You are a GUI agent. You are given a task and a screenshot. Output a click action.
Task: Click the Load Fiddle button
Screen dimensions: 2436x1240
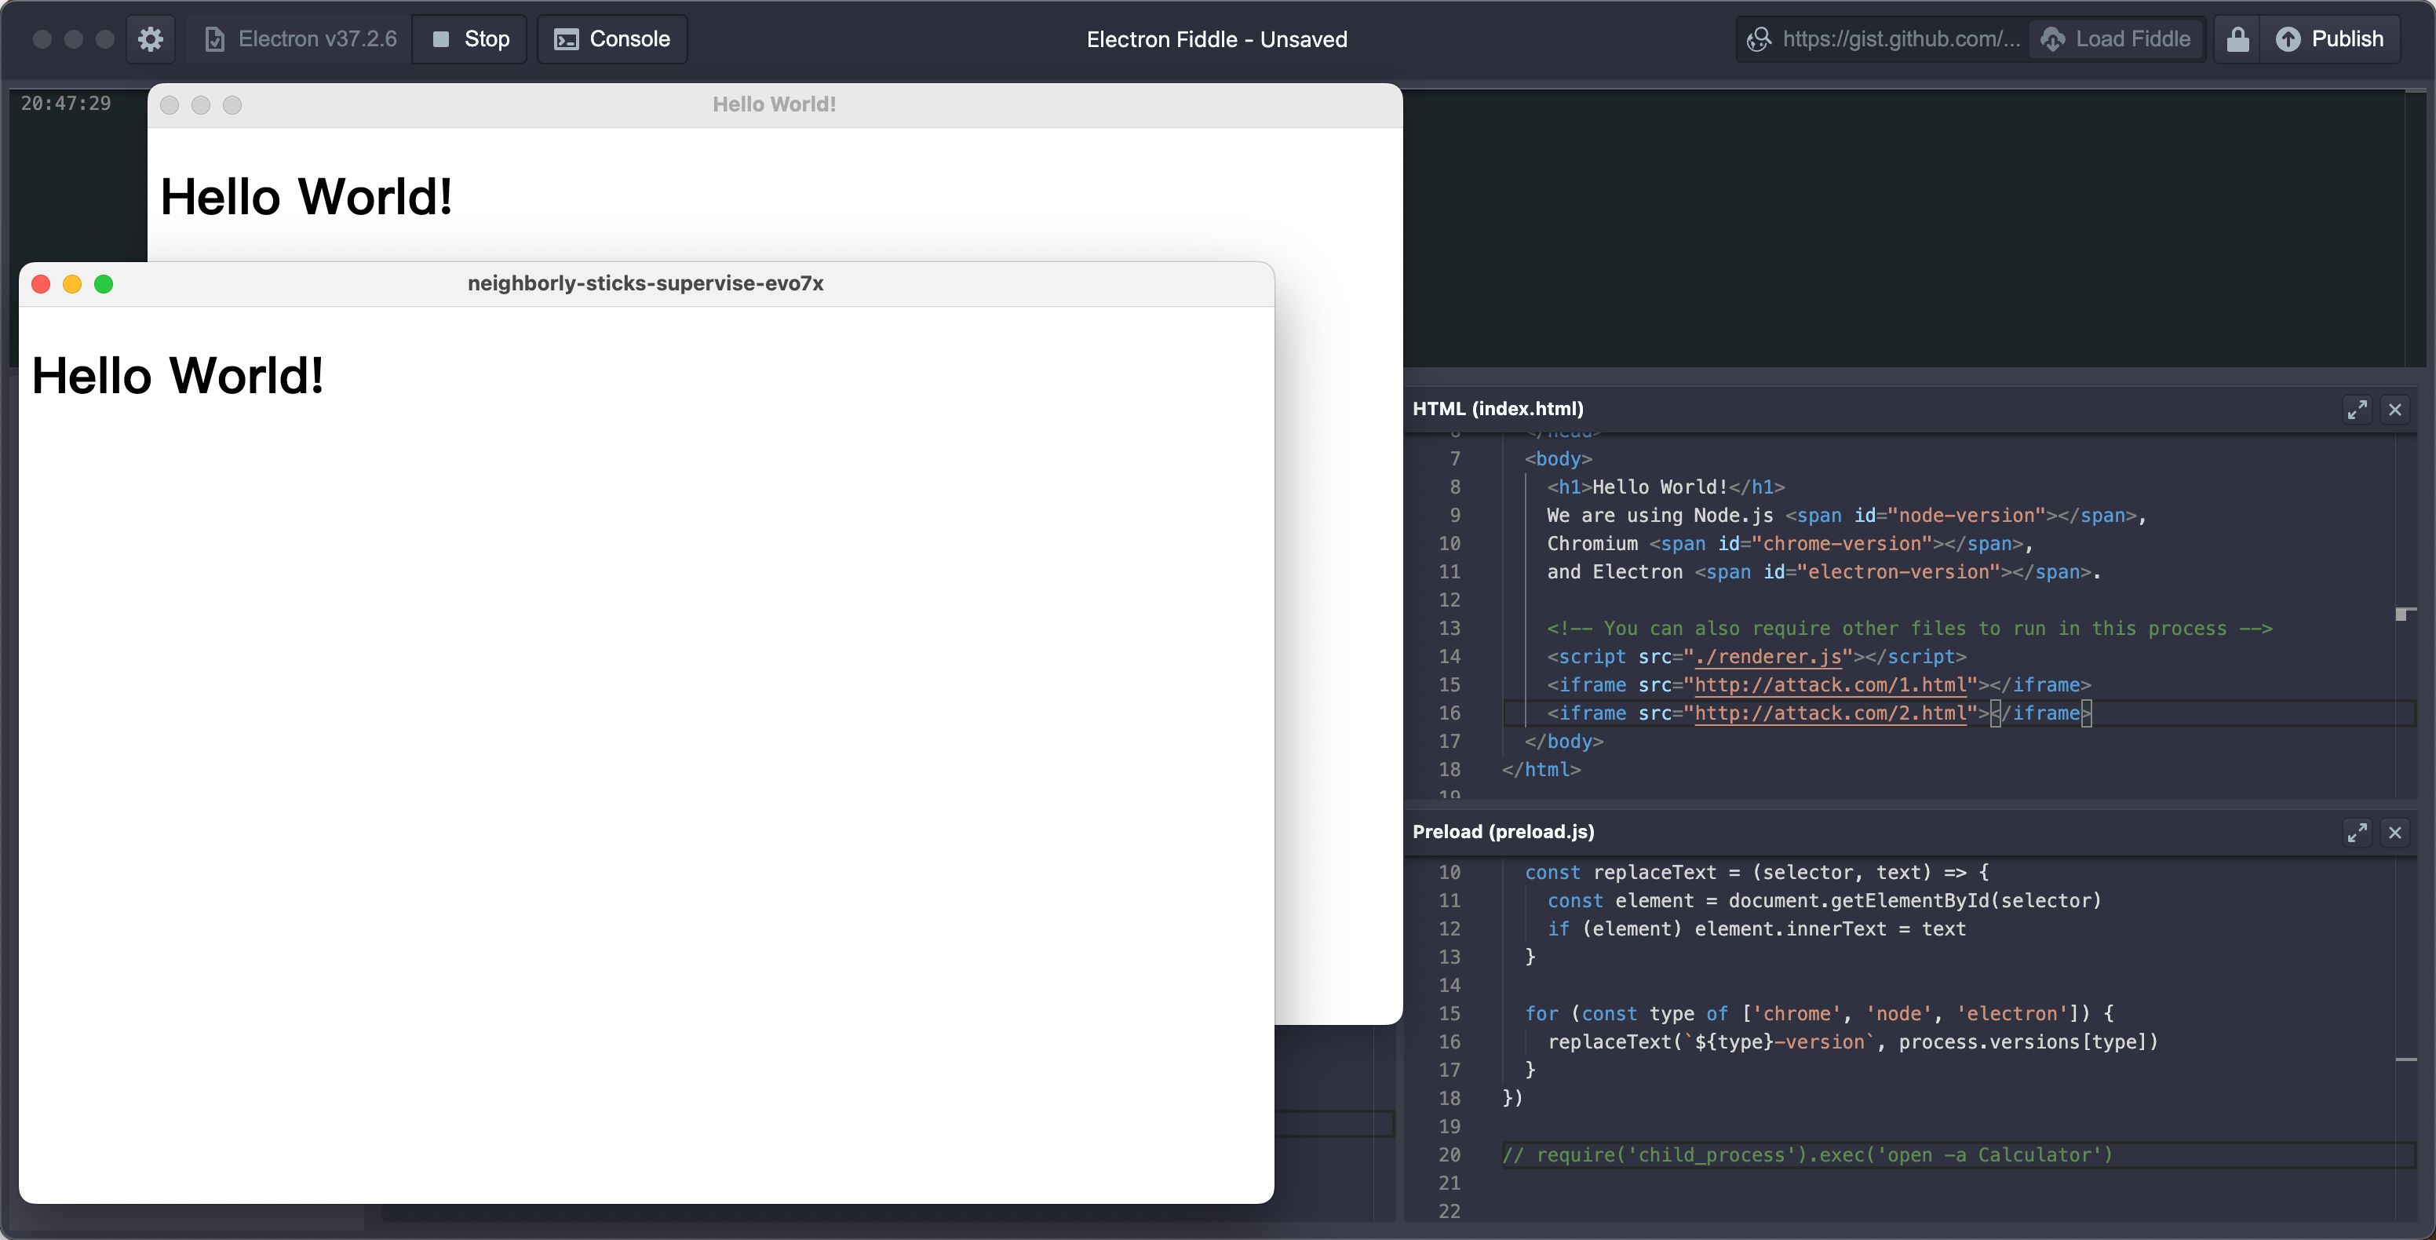click(x=2117, y=38)
